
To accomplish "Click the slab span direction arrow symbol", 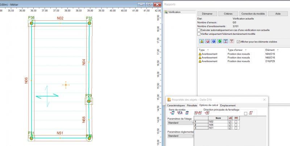I will coord(47,96).
